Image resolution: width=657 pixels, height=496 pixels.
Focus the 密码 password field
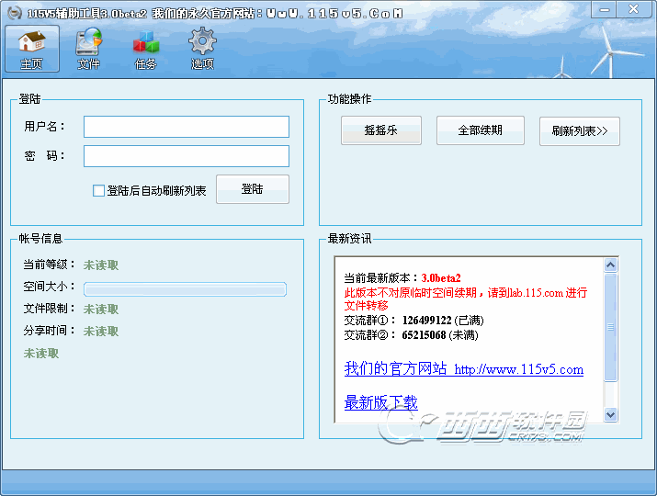pos(187,156)
